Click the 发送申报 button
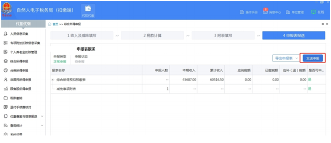 click(x=313, y=58)
